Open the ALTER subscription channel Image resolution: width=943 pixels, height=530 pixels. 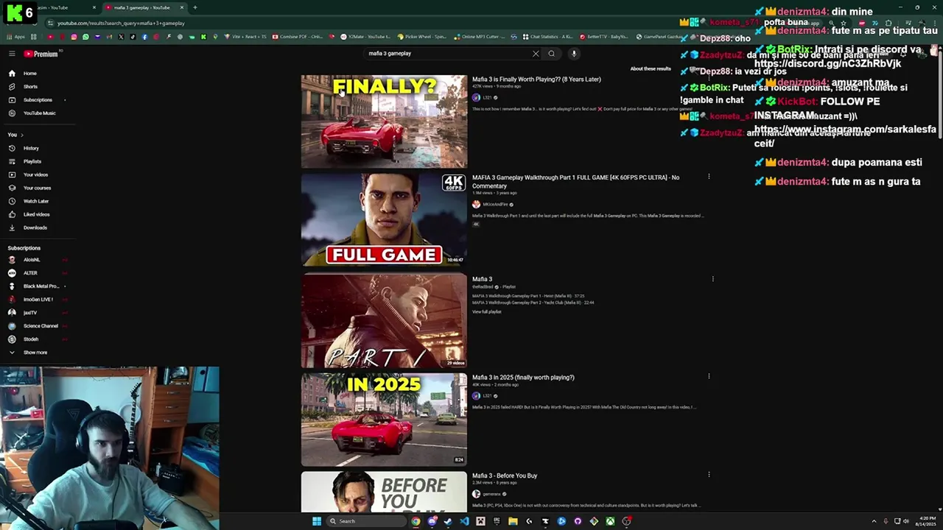click(30, 273)
